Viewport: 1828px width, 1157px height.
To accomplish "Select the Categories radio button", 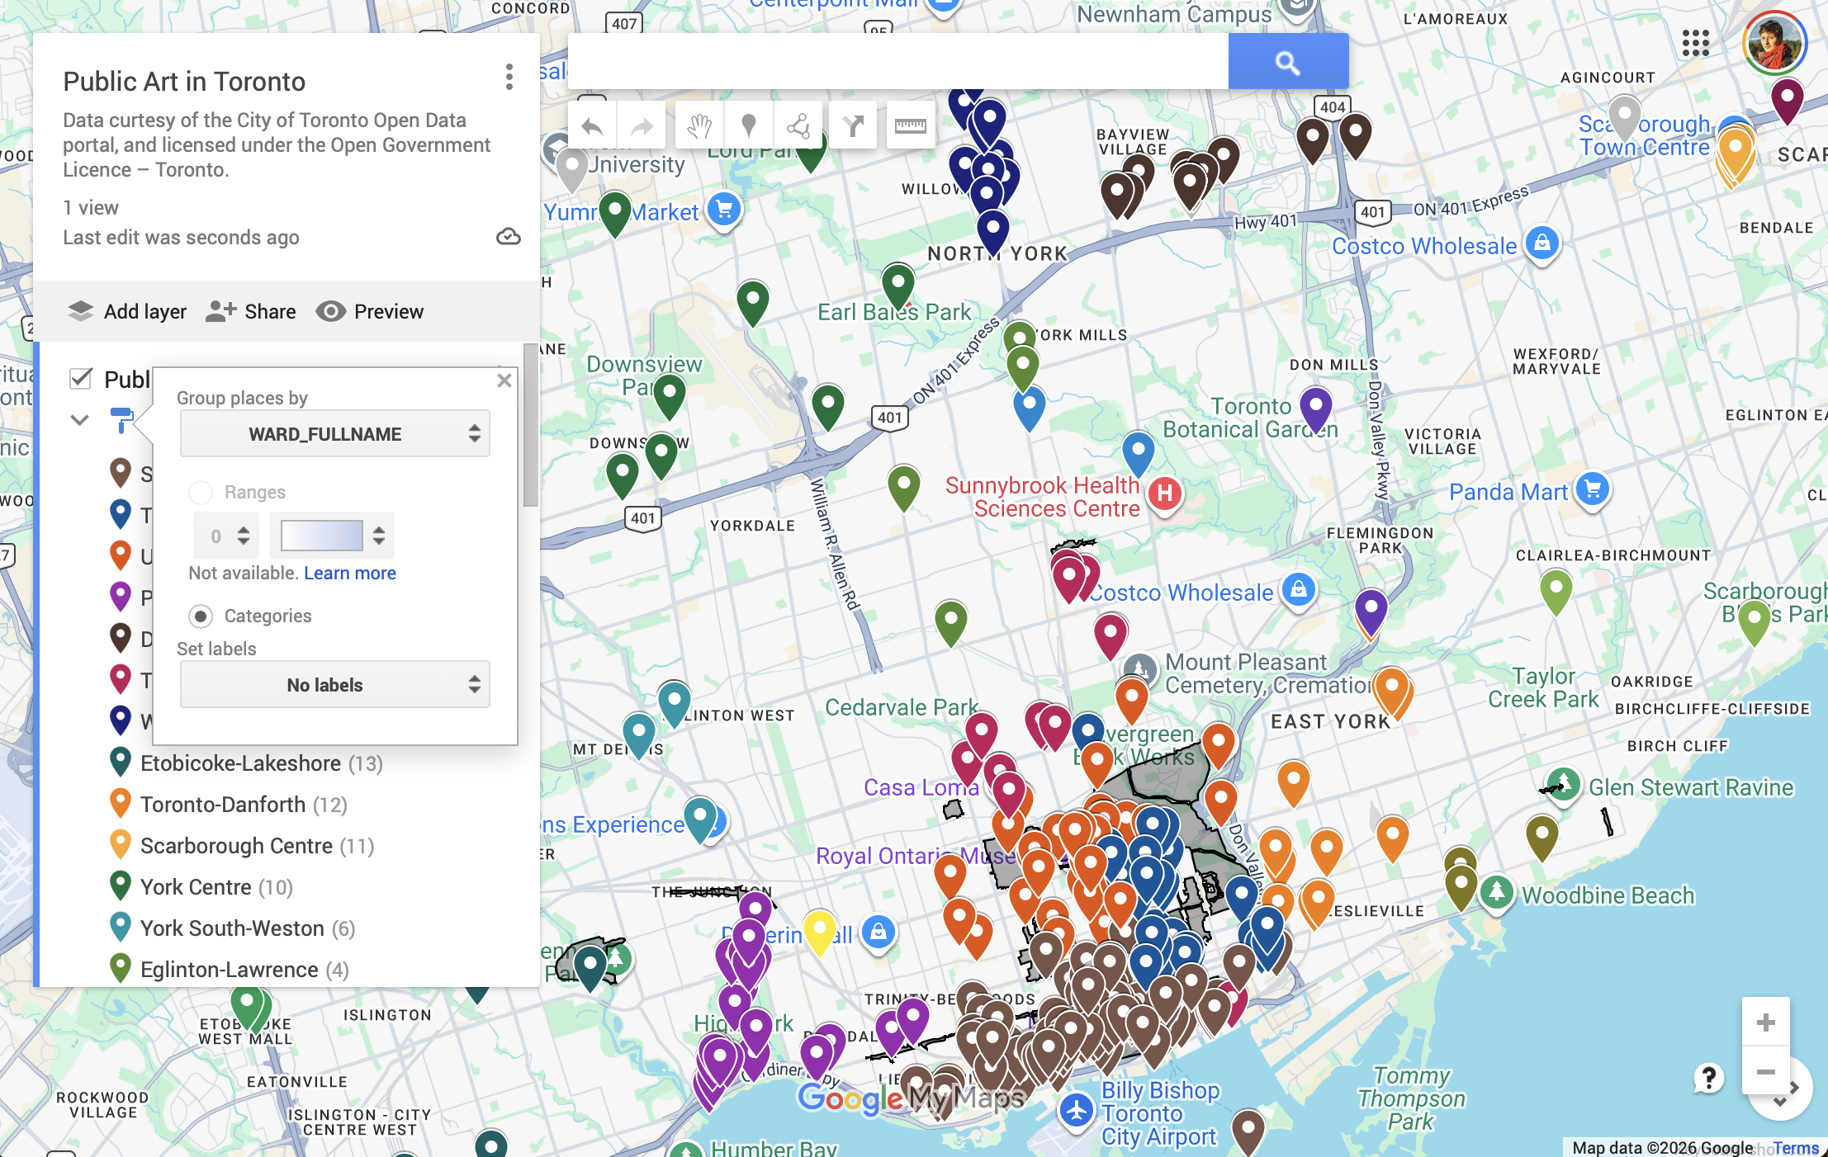I will point(201,616).
